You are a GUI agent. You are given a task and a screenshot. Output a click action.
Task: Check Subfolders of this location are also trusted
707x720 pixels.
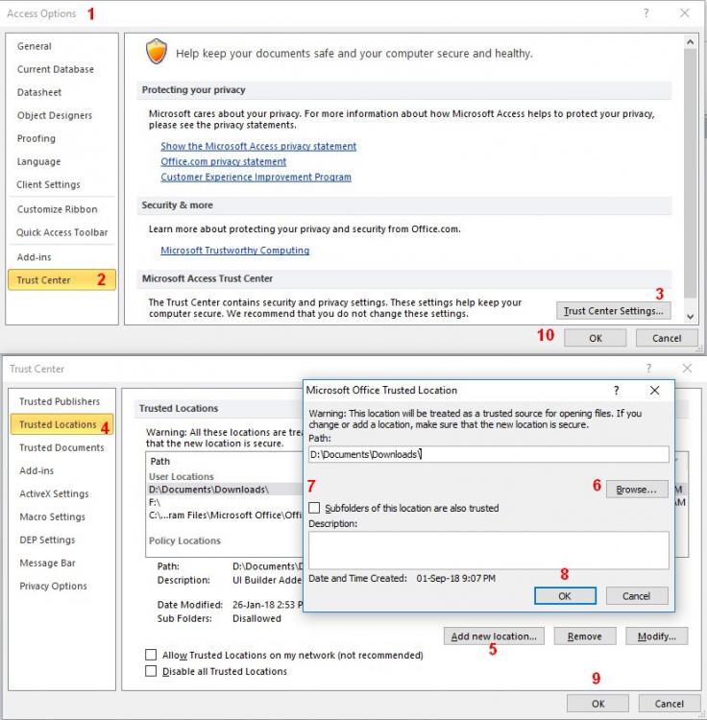click(x=315, y=508)
